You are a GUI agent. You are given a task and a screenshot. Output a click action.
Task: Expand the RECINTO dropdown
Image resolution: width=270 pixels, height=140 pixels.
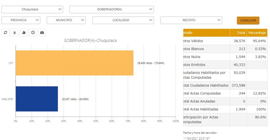point(191,20)
